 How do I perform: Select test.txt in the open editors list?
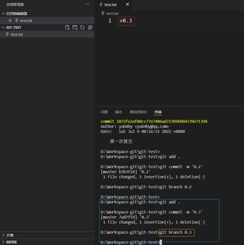click(47, 20)
